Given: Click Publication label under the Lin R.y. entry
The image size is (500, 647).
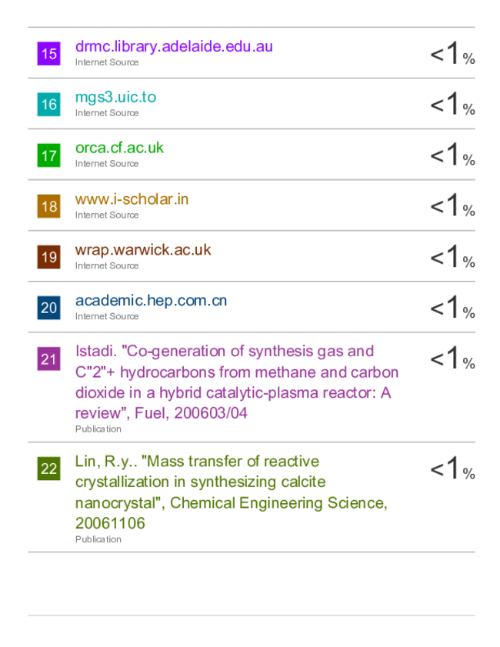Looking at the screenshot, I should pyautogui.click(x=98, y=539).
